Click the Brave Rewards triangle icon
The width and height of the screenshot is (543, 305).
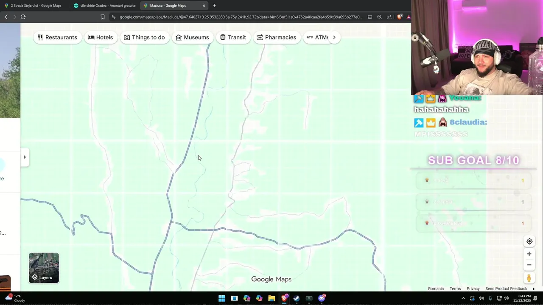(x=408, y=17)
